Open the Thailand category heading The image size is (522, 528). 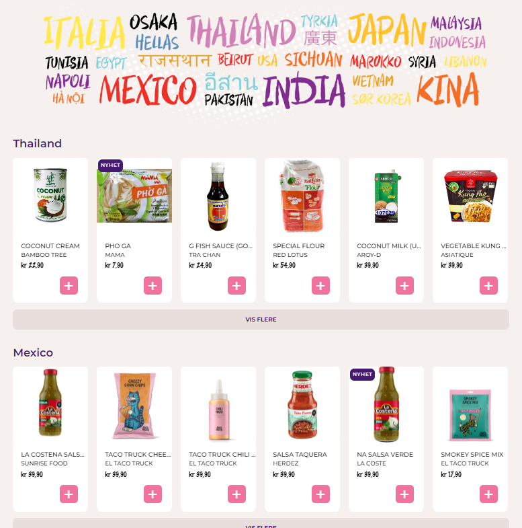(x=38, y=143)
